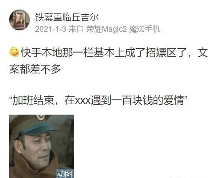Open the 荣耀Magic2 device source link

click(x=106, y=29)
